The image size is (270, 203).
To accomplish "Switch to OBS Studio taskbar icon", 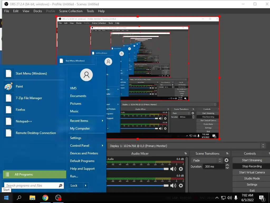I will coord(58,197).
